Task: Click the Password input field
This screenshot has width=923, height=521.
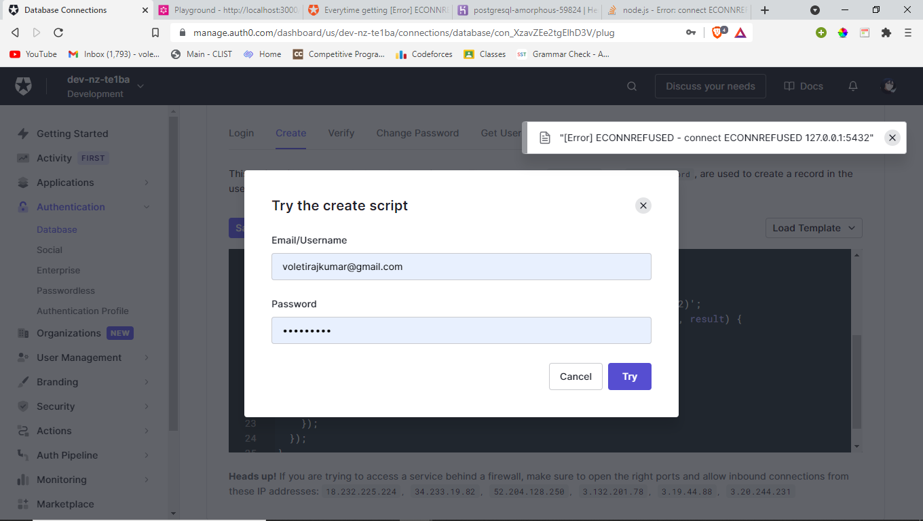Action: tap(461, 330)
